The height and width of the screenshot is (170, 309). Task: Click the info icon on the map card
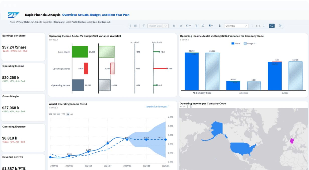click(x=191, y=106)
